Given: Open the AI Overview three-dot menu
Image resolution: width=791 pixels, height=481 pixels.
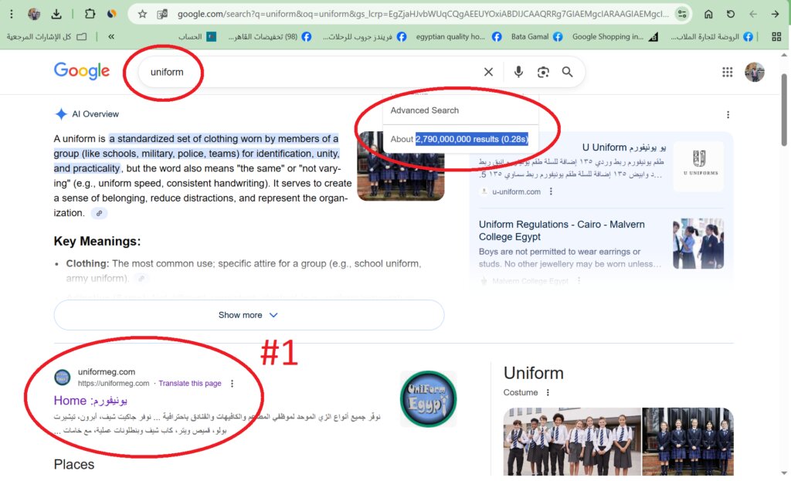Looking at the screenshot, I should click(x=728, y=113).
